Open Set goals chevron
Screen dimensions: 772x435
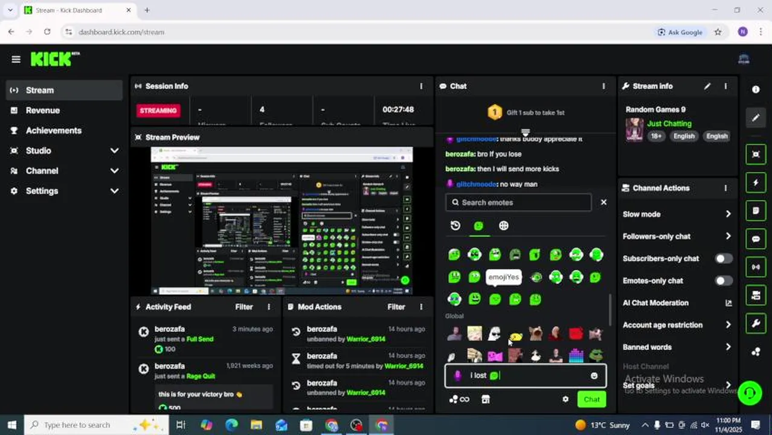click(728, 385)
